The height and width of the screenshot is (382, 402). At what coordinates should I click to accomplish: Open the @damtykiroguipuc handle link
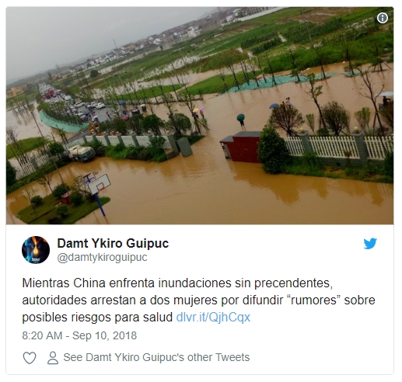pyautogui.click(x=102, y=258)
